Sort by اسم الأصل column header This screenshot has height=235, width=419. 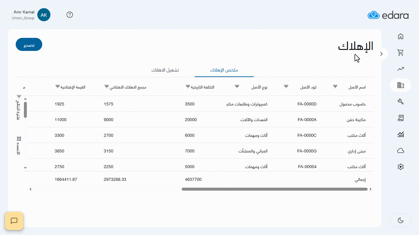coord(357,87)
